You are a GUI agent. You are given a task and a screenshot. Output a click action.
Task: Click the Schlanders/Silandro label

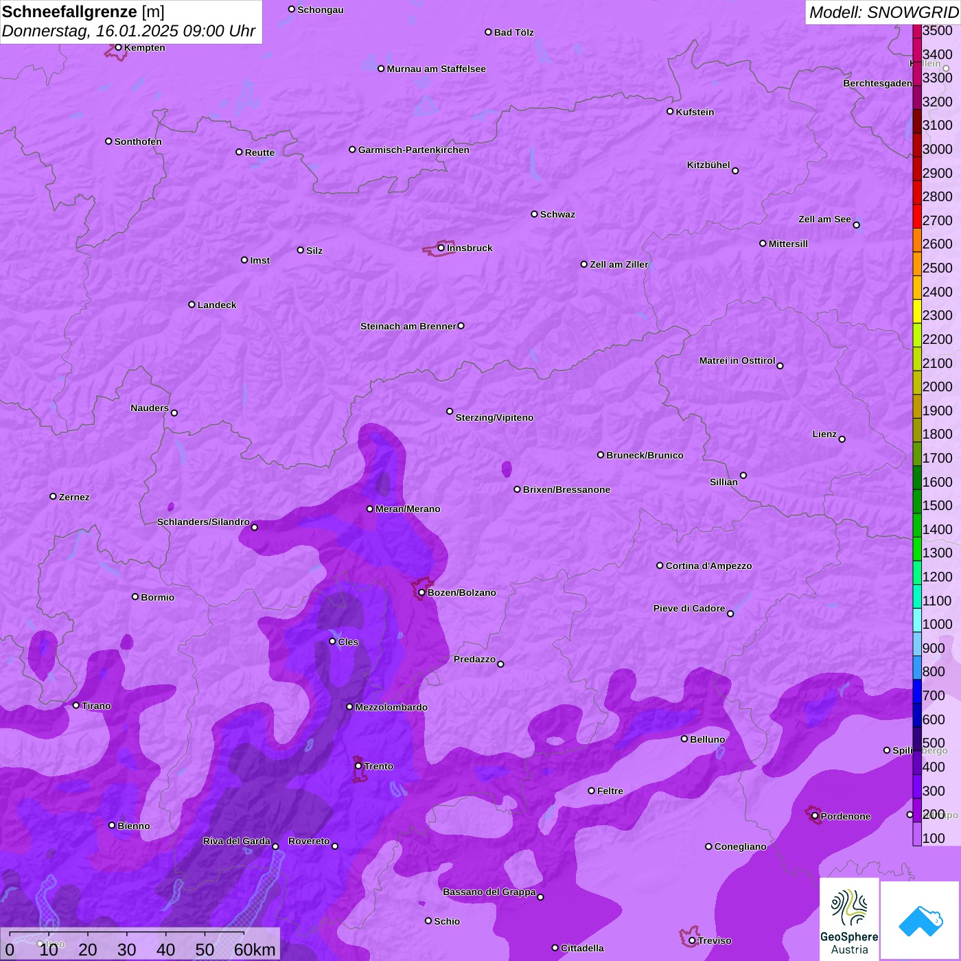[x=203, y=522]
